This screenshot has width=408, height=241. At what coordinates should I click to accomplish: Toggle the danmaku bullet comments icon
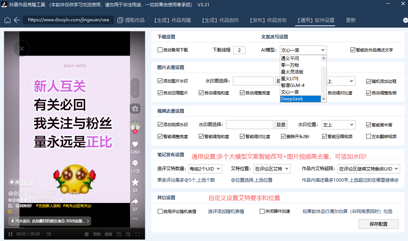(x=49, y=234)
